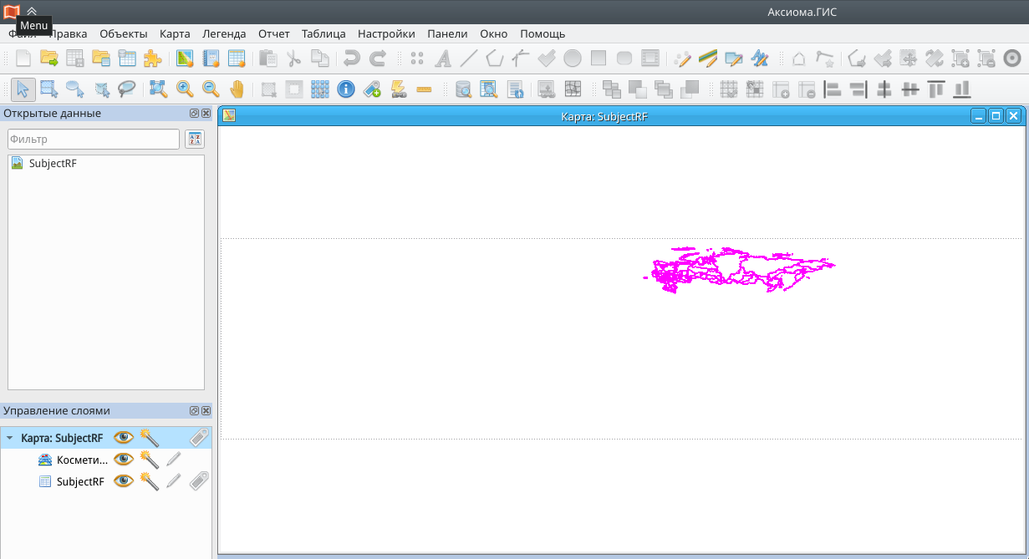The width and height of the screenshot is (1029, 559).
Task: Collapse the Карта: SubjectRF layer tree
Action: pyautogui.click(x=8, y=437)
